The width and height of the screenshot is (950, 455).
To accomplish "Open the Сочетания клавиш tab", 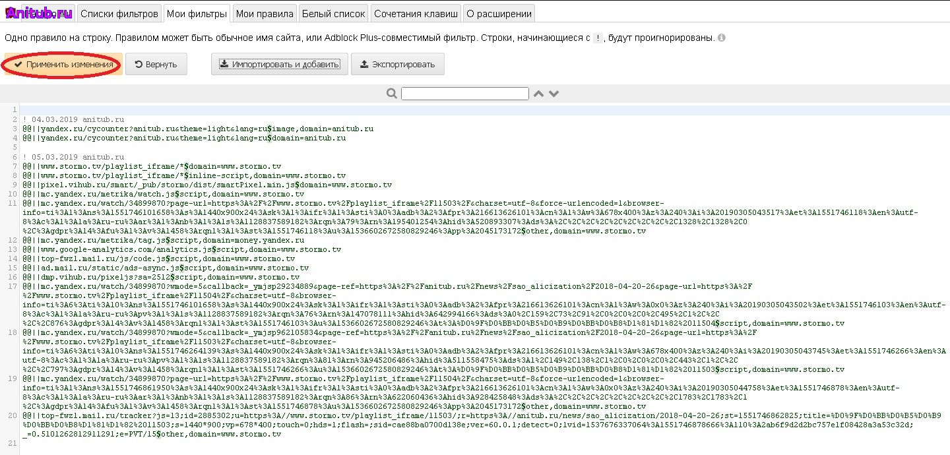I will tap(416, 13).
